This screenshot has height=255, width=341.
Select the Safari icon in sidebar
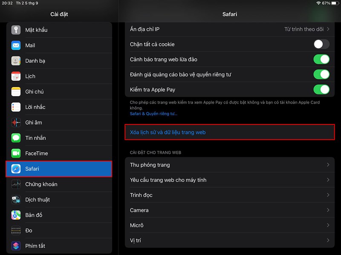[x=16, y=169]
